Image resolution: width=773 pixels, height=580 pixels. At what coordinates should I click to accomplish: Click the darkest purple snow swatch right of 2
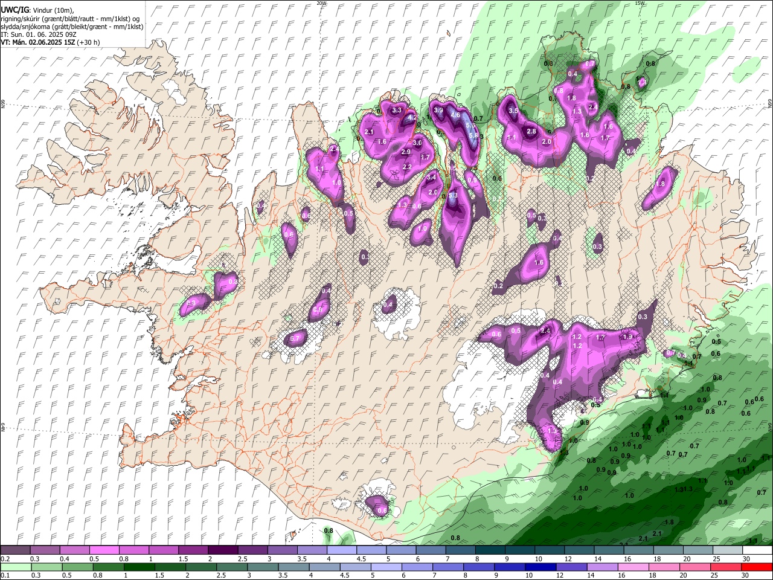coord(223,550)
